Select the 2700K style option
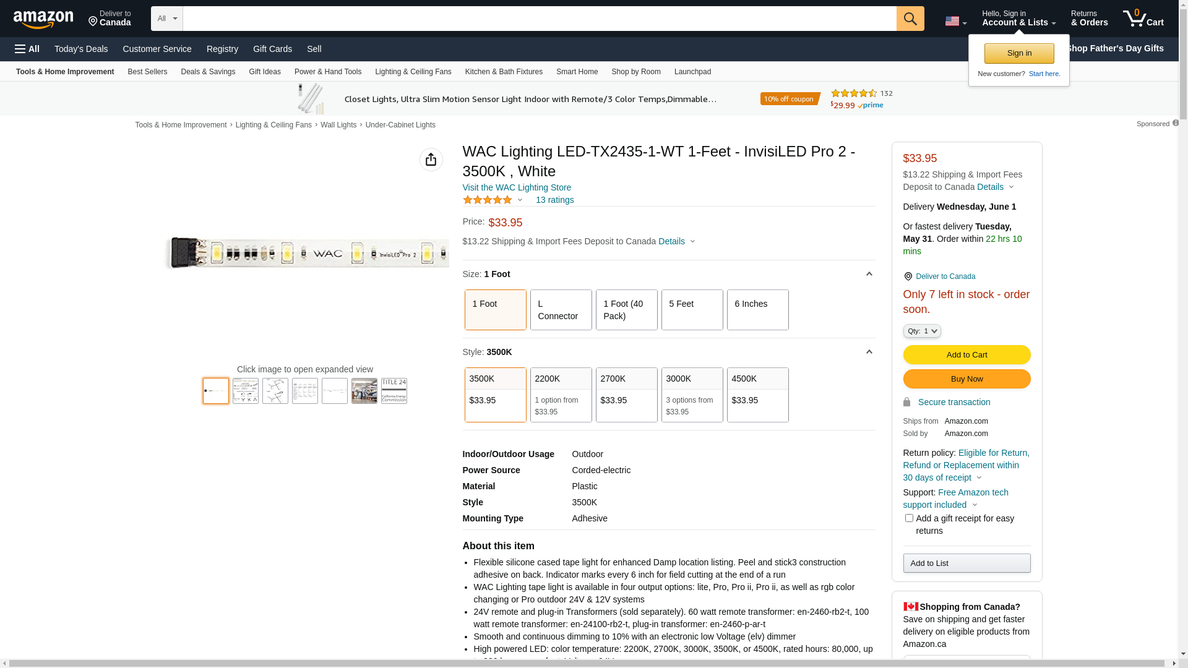Image resolution: width=1188 pixels, height=668 pixels. coord(626,395)
